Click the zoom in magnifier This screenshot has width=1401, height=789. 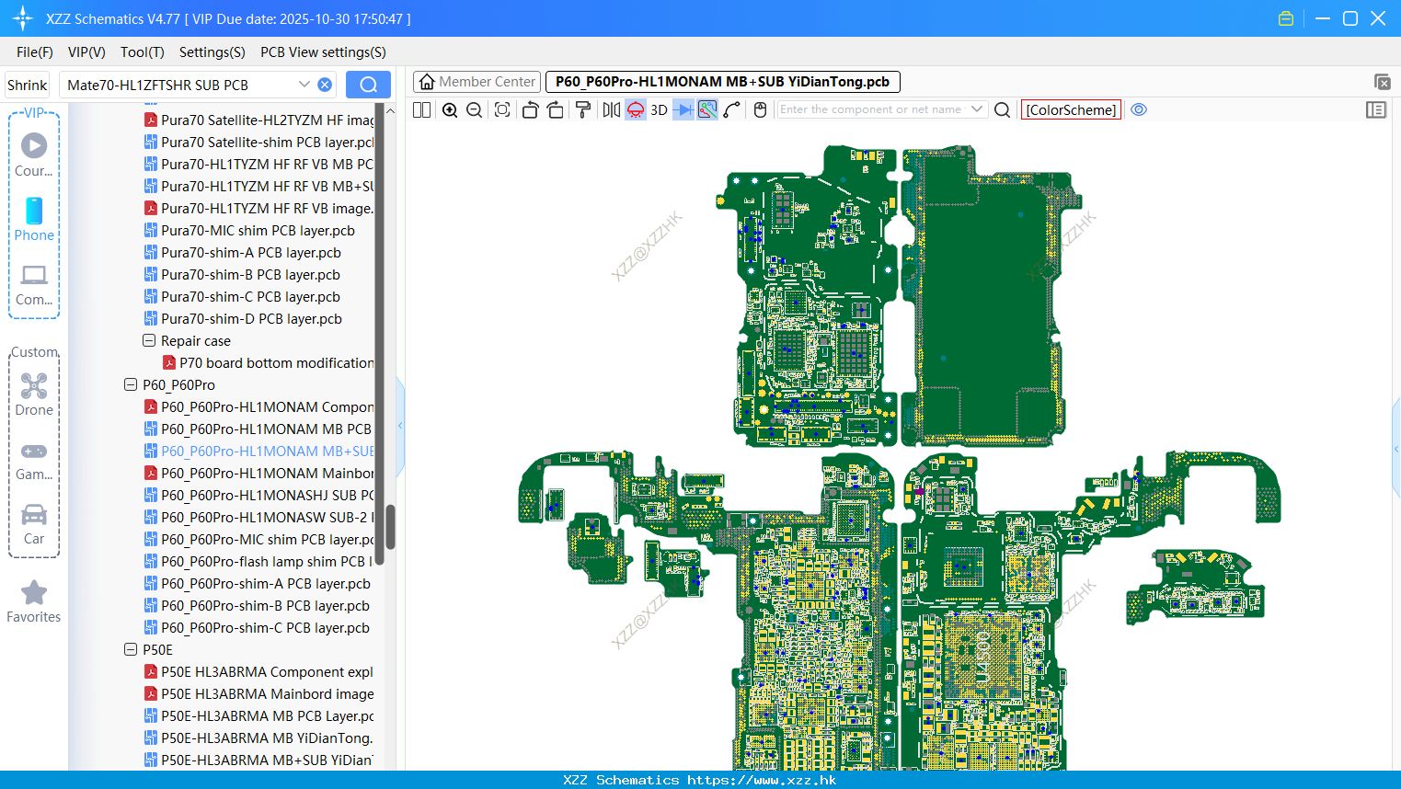click(450, 109)
